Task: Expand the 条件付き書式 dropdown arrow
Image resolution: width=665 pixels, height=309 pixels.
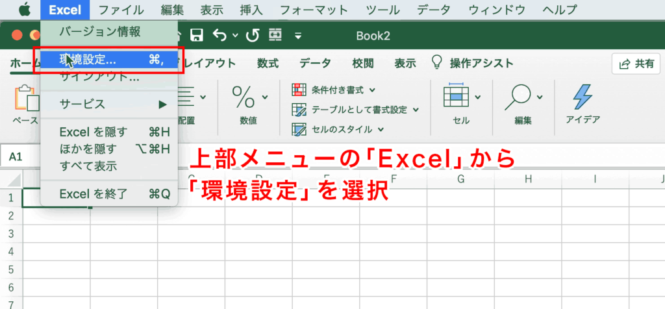Action: click(x=372, y=90)
